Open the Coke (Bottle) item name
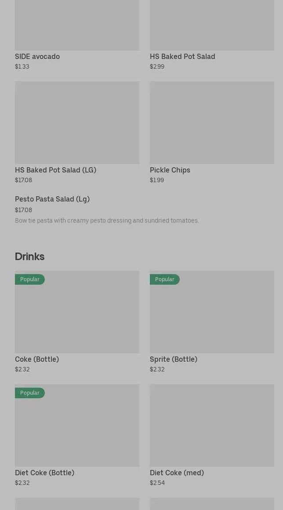Screen dimensions: 283x510 pyautogui.click(x=37, y=360)
